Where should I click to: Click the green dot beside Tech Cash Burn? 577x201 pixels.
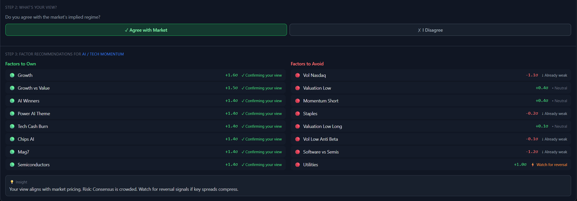tap(12, 127)
